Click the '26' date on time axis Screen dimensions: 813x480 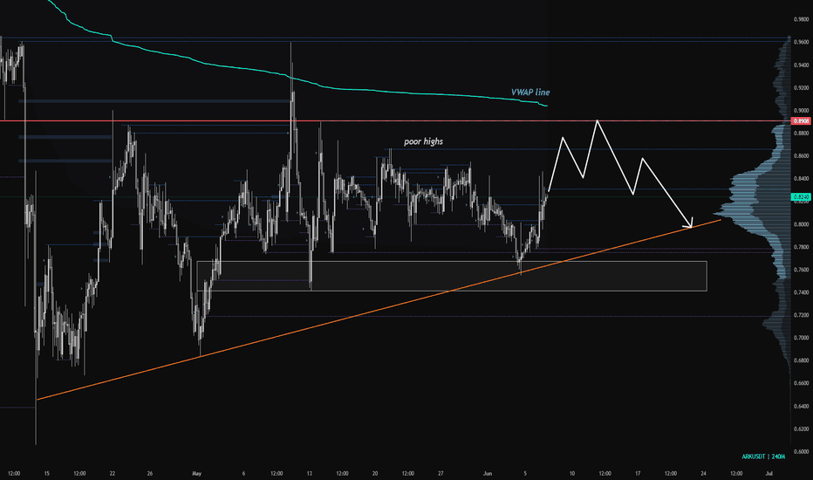(x=150, y=473)
